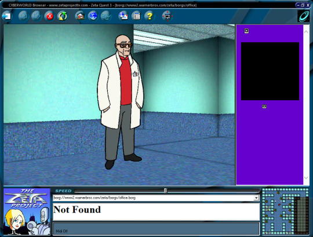Expand the borg address dropdown arrow
313x237 pixels.
click(256, 198)
